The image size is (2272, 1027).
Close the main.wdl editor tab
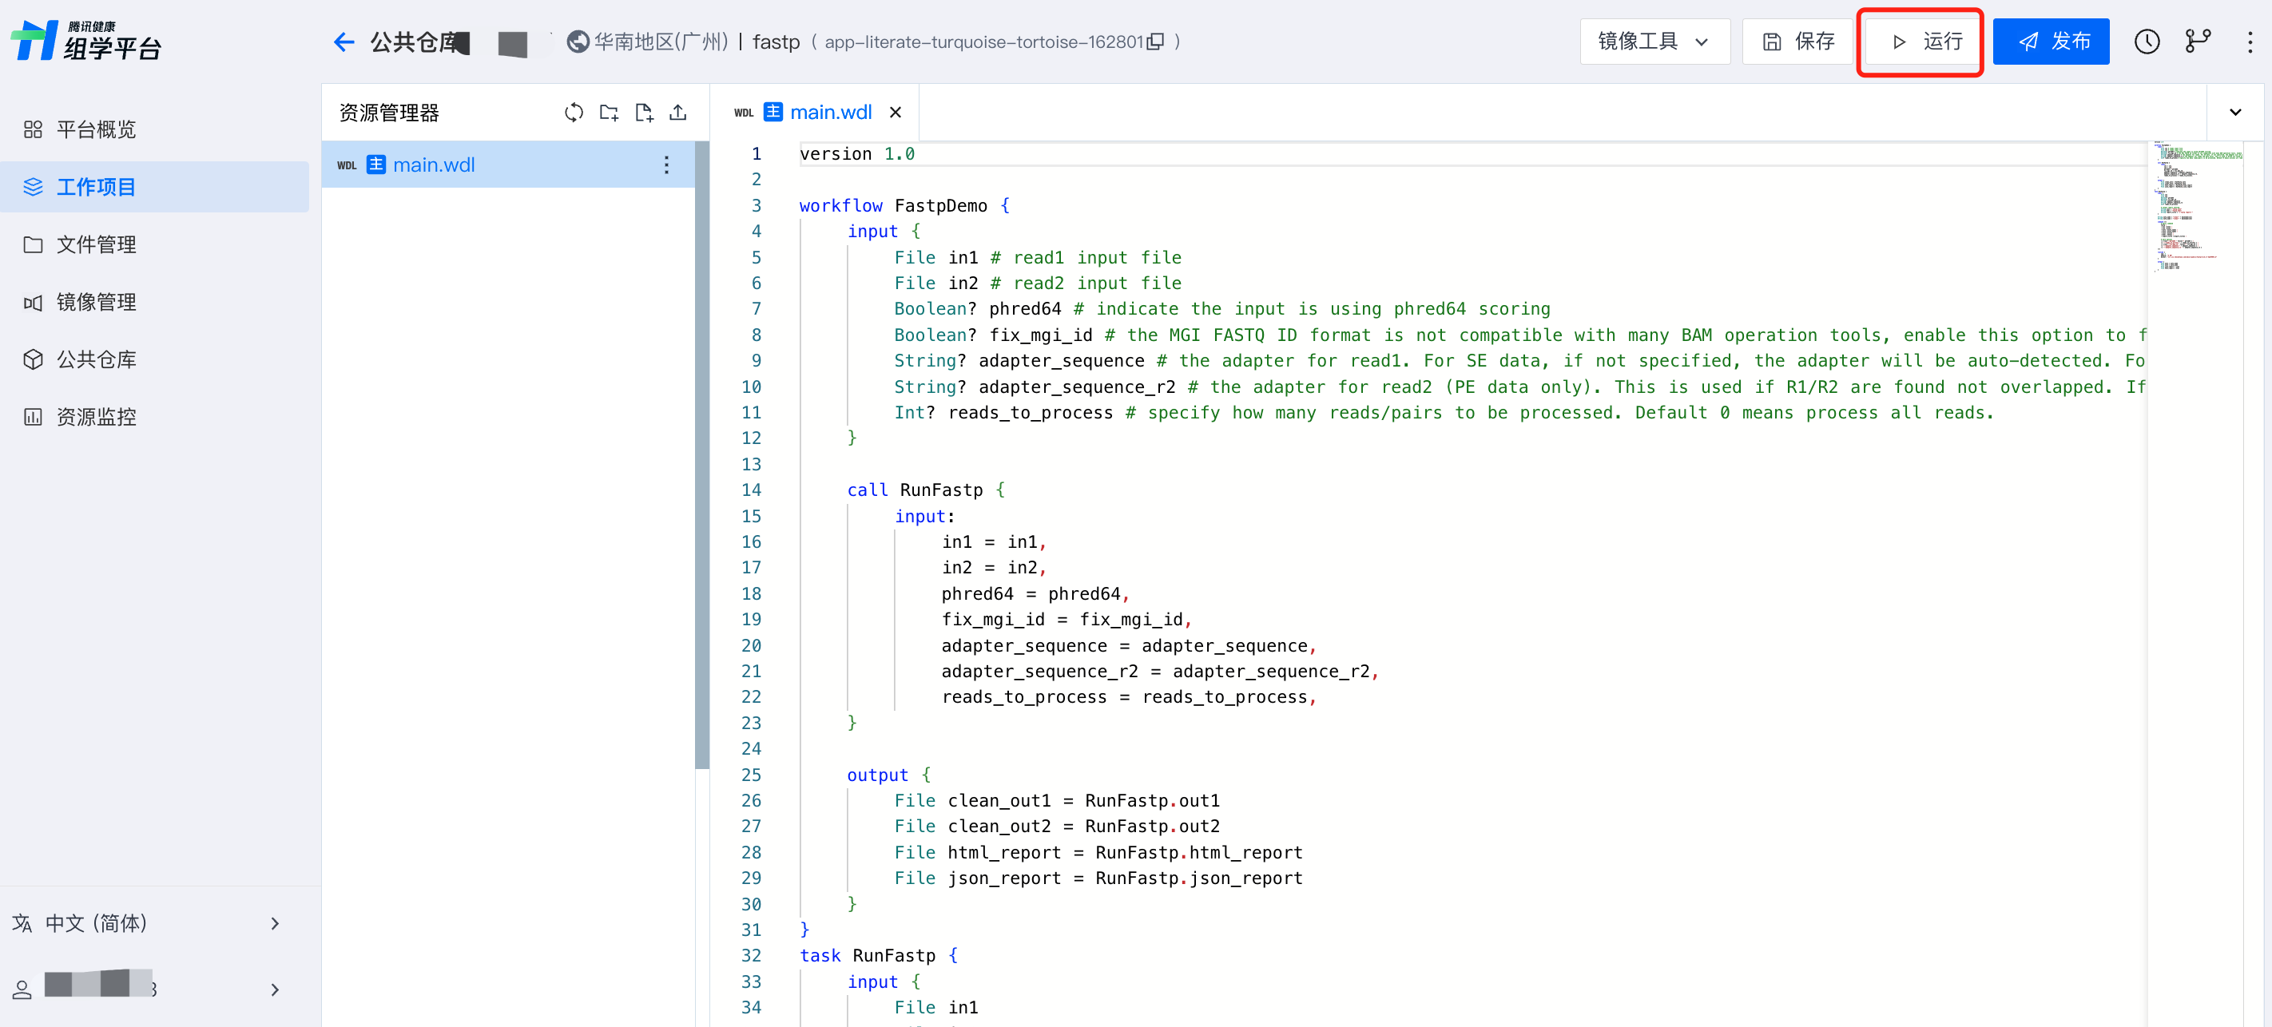coord(896,112)
